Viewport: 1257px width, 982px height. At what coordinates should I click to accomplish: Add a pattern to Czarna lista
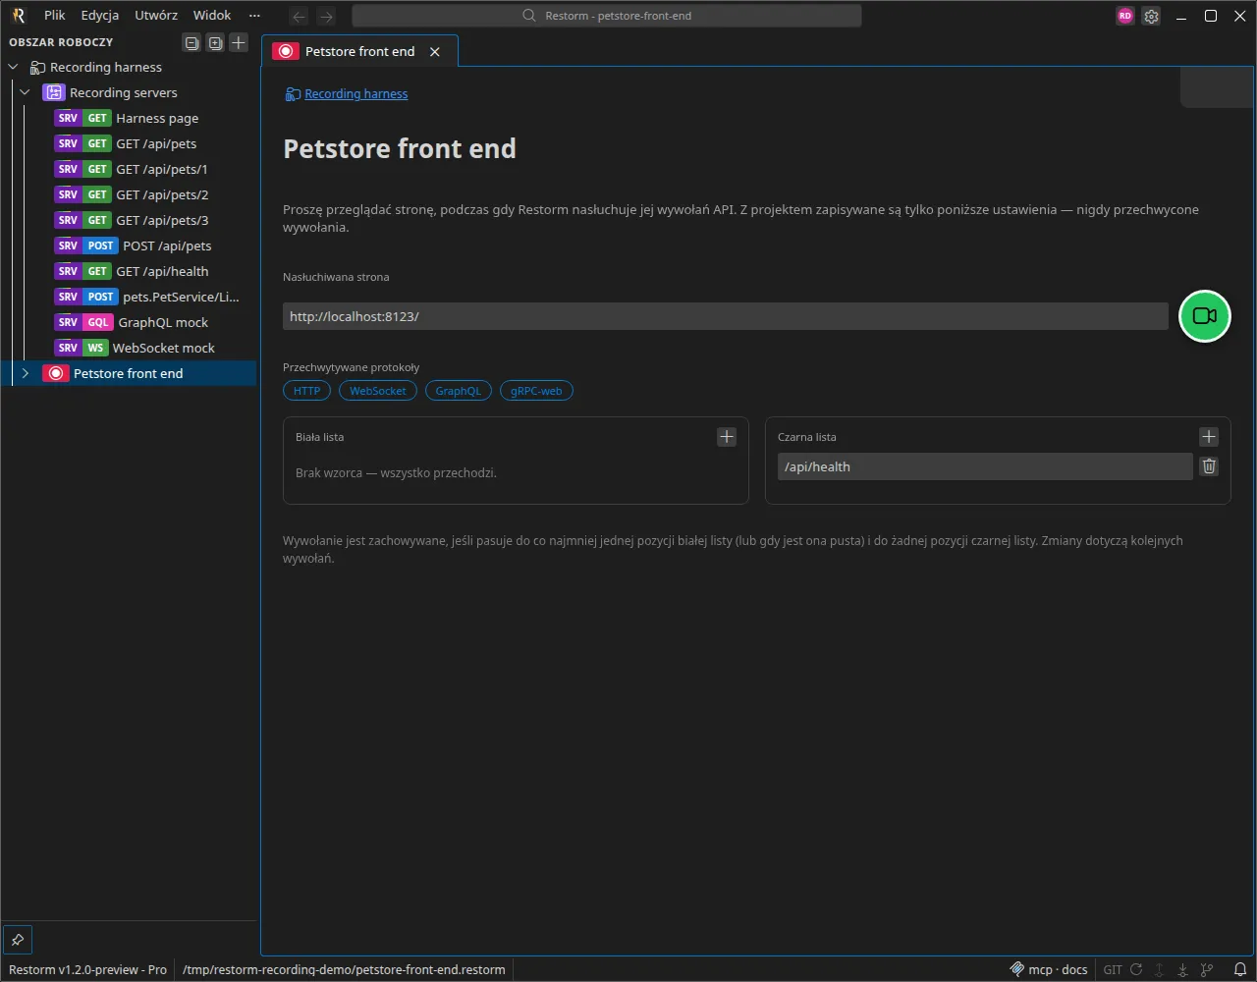point(1209,437)
